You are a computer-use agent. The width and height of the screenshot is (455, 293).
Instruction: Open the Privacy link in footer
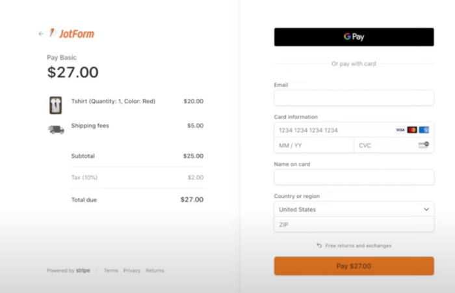click(x=132, y=270)
